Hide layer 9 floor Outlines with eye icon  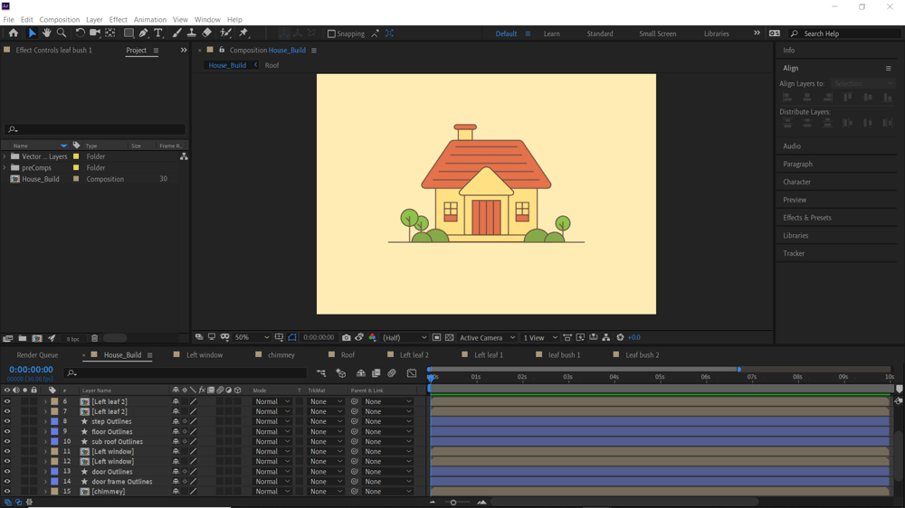[7, 431]
